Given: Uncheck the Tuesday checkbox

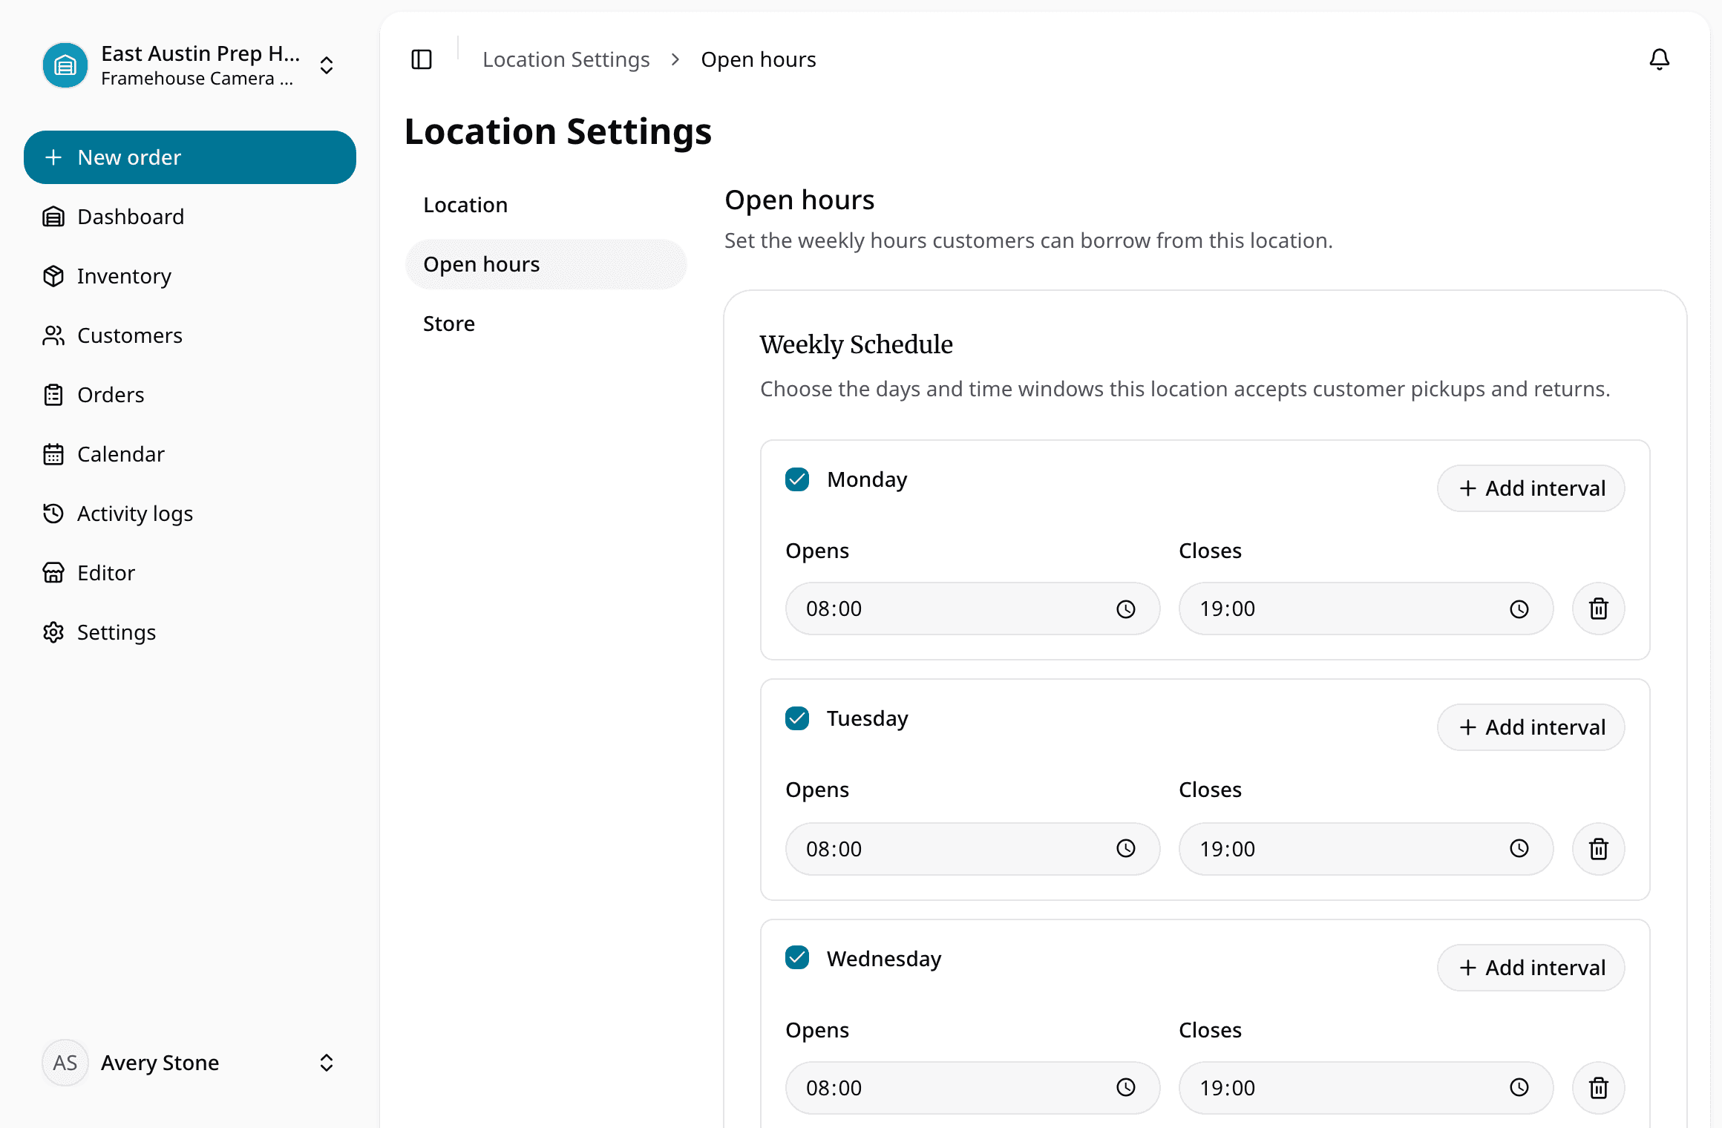Looking at the screenshot, I should (x=797, y=718).
